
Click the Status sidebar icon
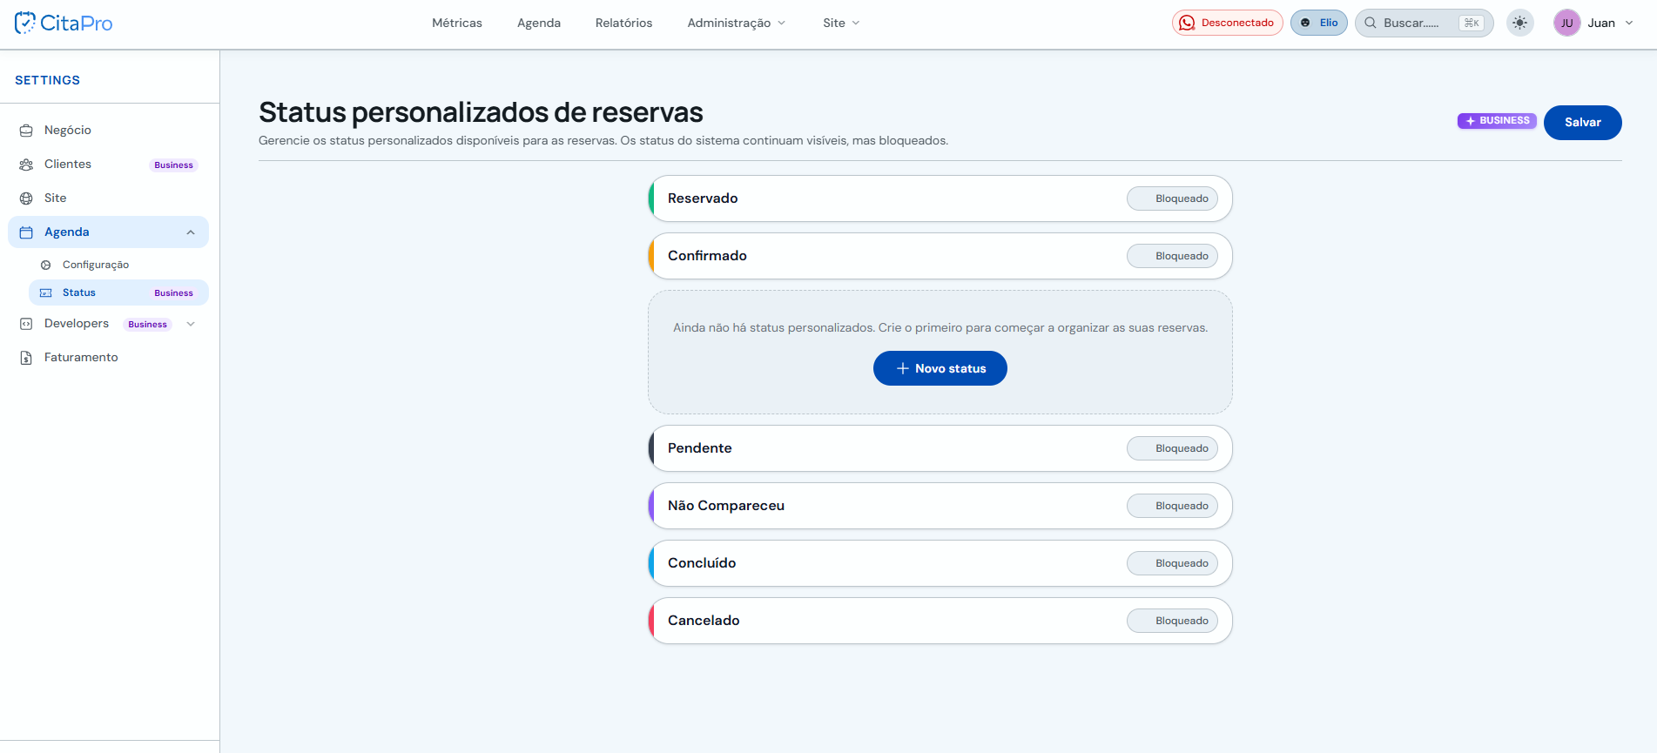coord(46,293)
